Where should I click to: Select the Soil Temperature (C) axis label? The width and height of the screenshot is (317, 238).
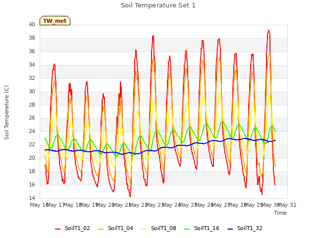[x=6, y=113]
